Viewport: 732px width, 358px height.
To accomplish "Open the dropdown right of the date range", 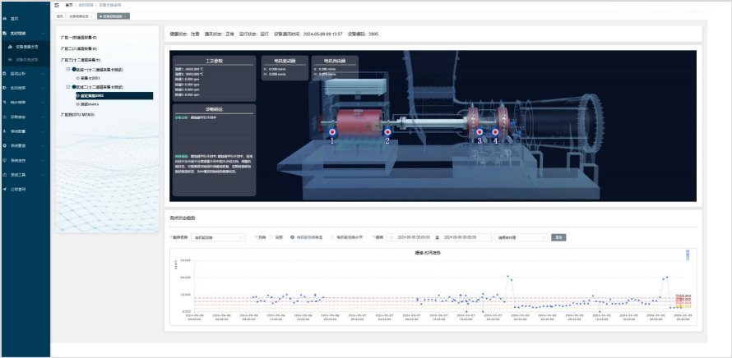I will click(x=521, y=237).
